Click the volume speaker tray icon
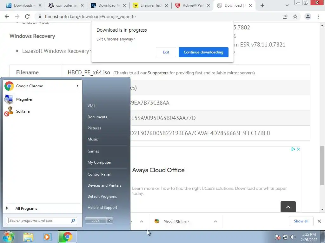This screenshot has width=325, height=243. 293,237
